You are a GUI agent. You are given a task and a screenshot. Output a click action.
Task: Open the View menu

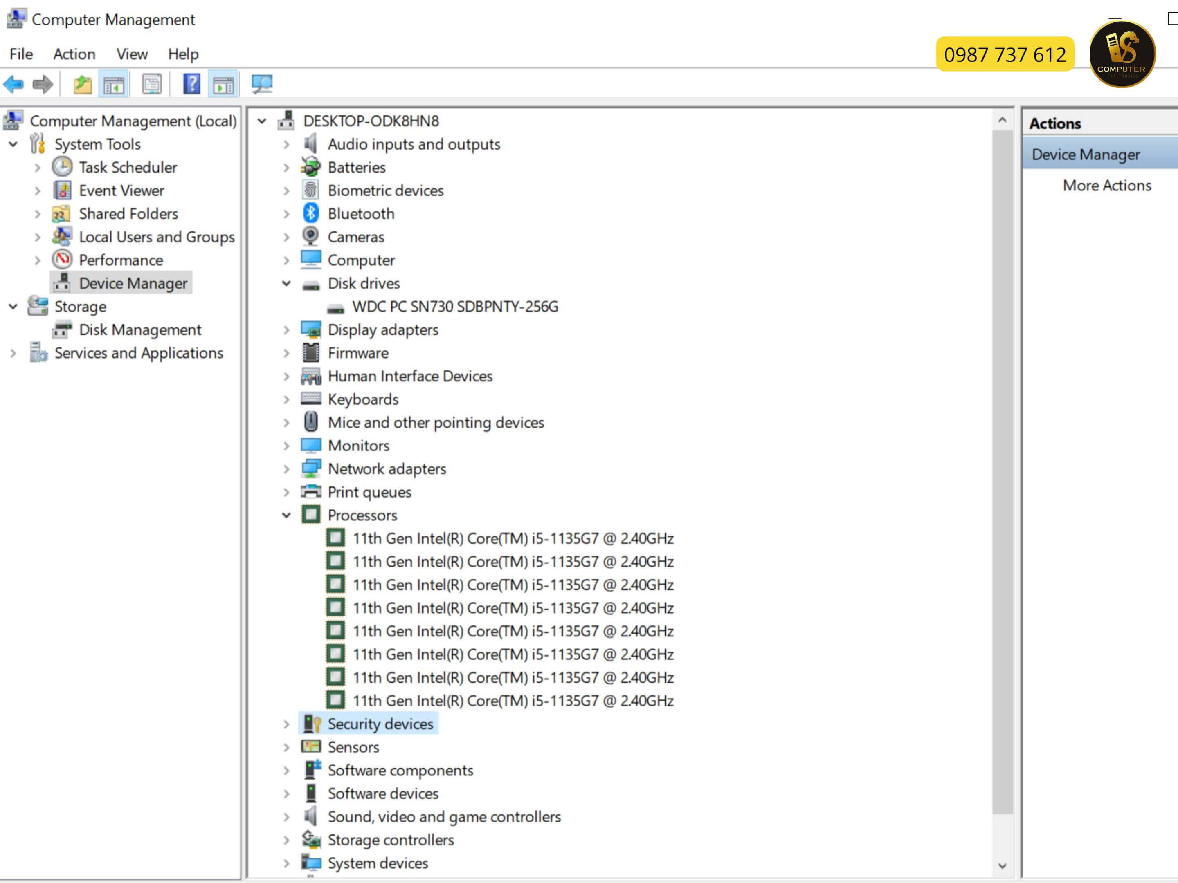(x=132, y=54)
